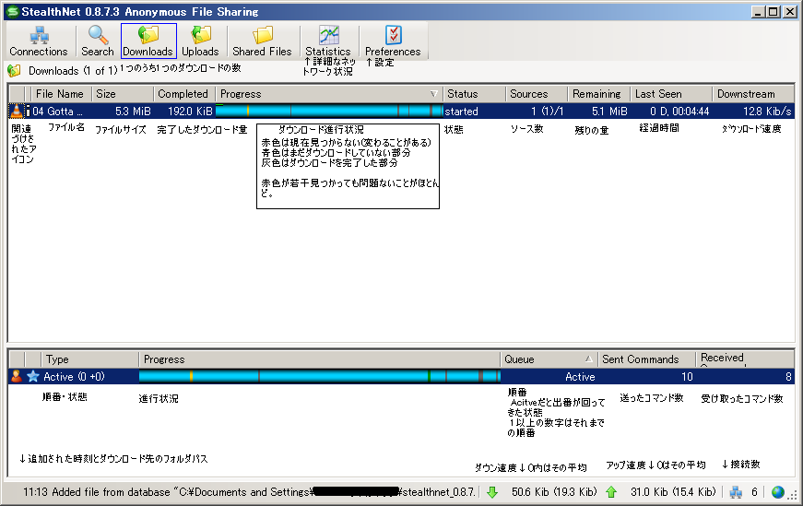Select the Downloads toolbar button
Screen dimensions: 803x506
[148, 41]
